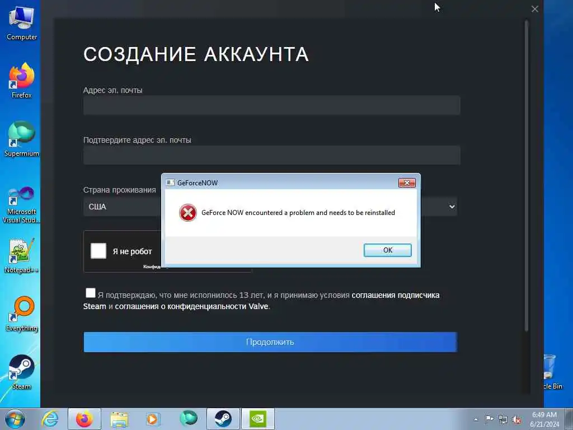Open the "соглашения о конфиденциальности Valve" link
The image size is (573, 430).
191,306
